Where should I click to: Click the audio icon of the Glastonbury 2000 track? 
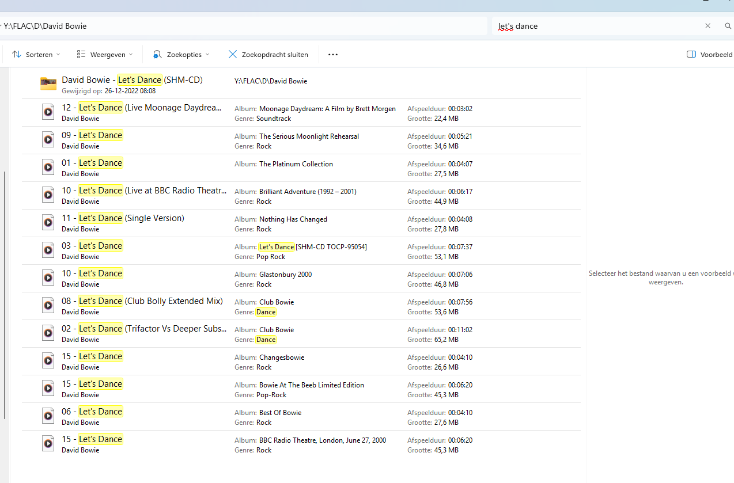pyautogui.click(x=48, y=278)
